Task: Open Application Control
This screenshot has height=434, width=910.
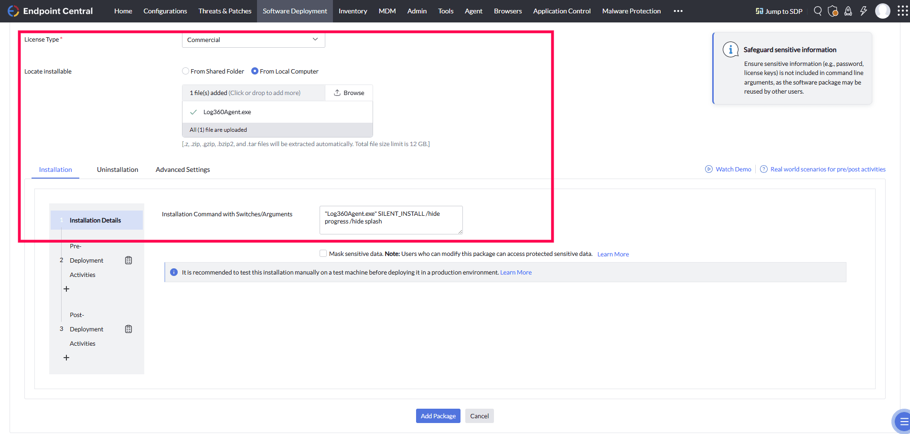Action: click(x=562, y=11)
